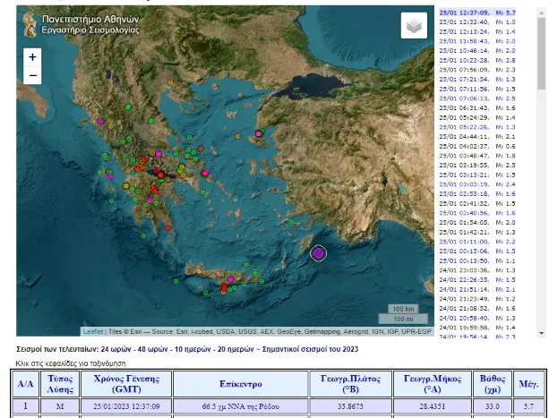Show earthquakes of the last 48 ωρών

pos(152,349)
